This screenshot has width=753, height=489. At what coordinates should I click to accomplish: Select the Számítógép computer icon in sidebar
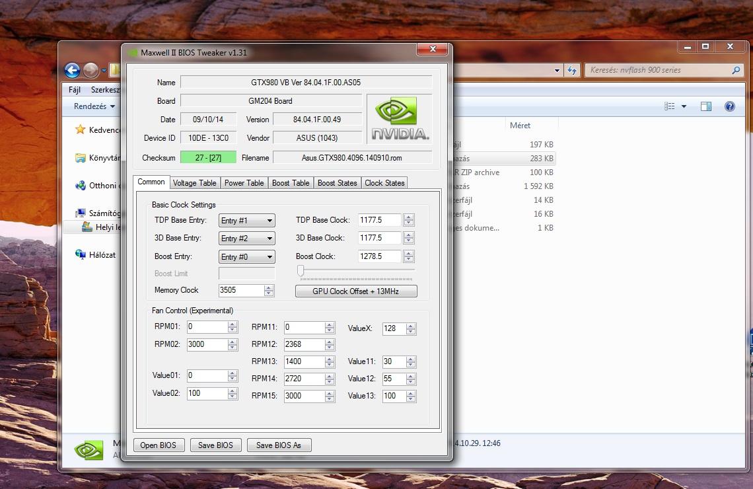pos(80,213)
